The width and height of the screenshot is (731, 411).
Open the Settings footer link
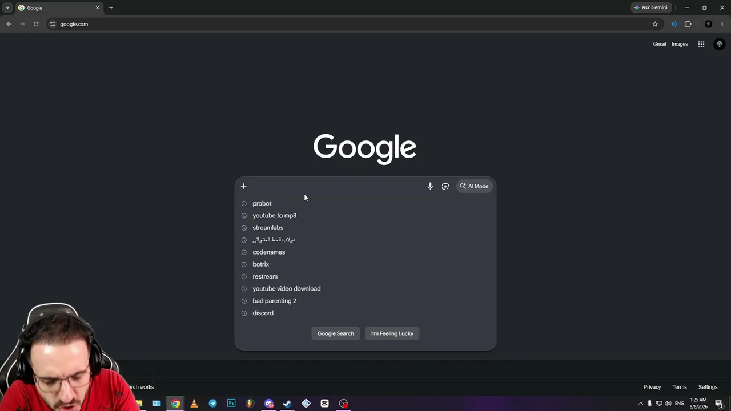pyautogui.click(x=708, y=387)
